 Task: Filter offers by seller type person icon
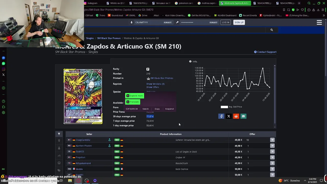coord(59,148)
